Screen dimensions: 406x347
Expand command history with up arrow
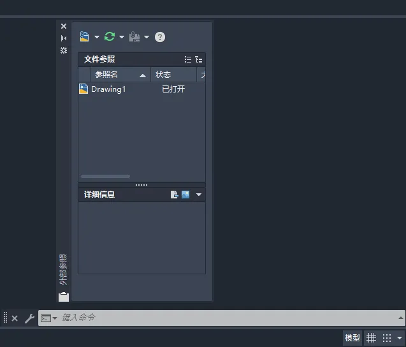400,318
